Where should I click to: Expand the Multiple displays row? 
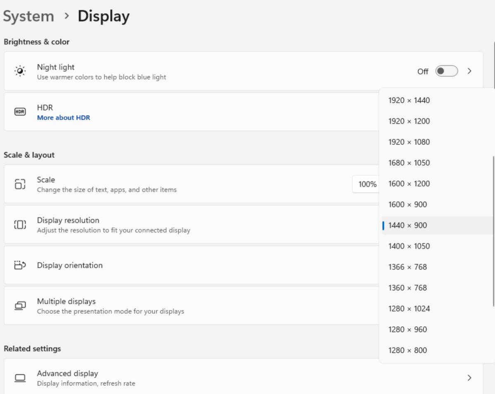[191, 305]
